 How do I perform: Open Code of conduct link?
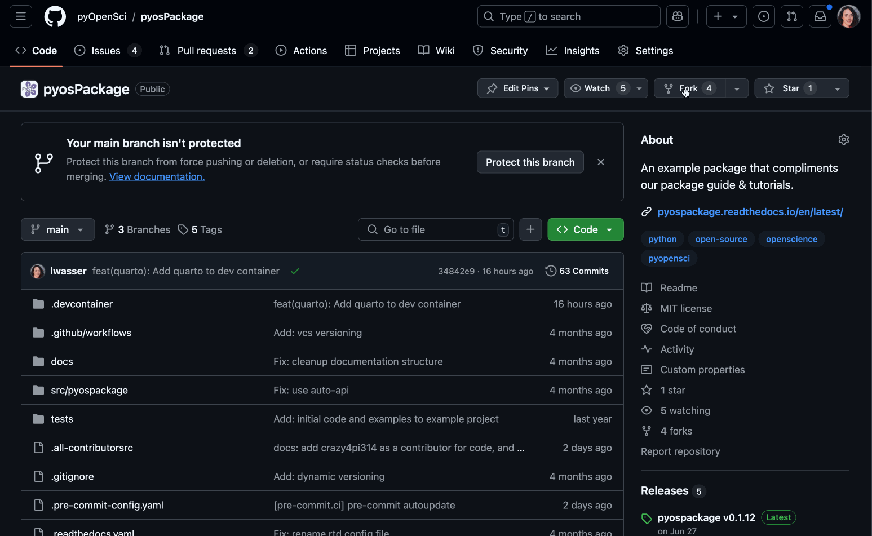click(x=689, y=329)
